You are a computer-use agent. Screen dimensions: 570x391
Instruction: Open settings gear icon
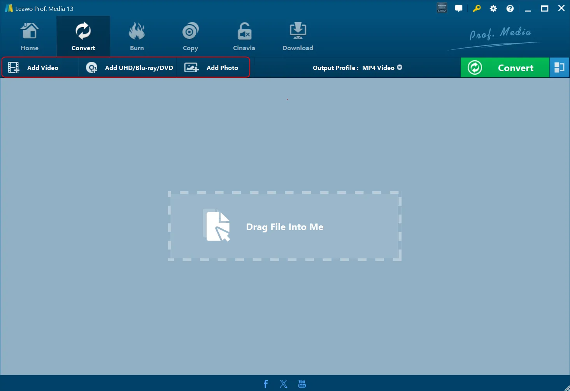click(493, 8)
